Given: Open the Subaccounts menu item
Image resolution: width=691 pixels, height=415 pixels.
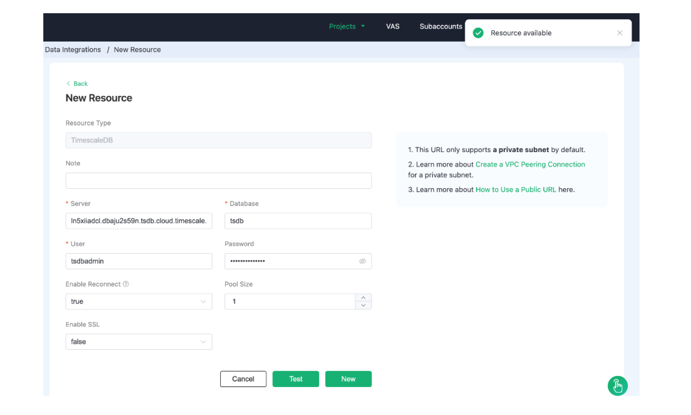Looking at the screenshot, I should [x=440, y=26].
